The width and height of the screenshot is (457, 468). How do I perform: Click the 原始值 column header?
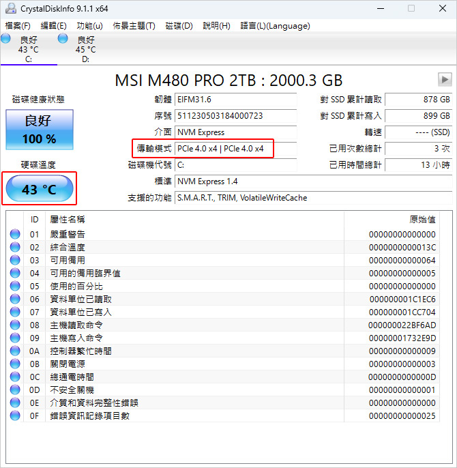pos(392,220)
